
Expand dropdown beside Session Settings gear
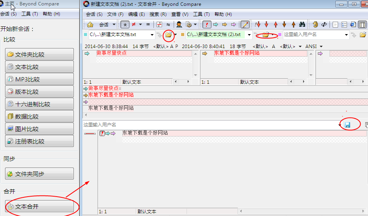tap(195, 24)
